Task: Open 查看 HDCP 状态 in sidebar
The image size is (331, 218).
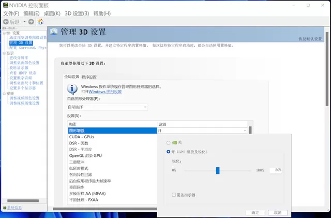Action: coord(23,73)
